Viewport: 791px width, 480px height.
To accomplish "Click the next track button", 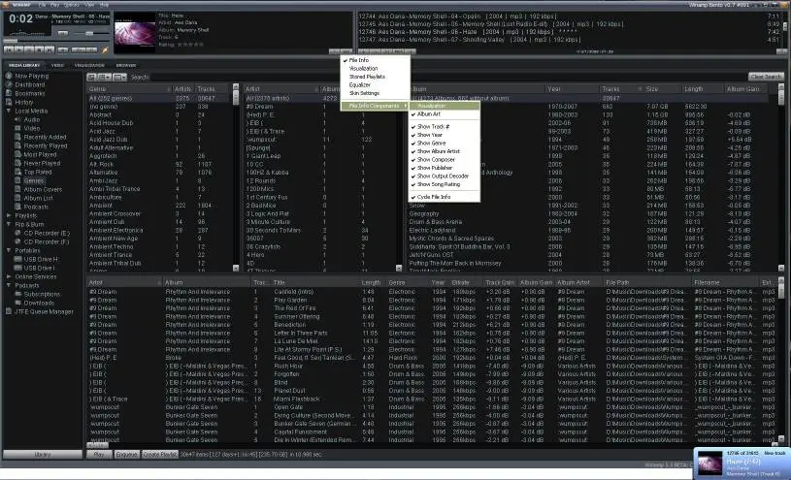I will [x=49, y=49].
